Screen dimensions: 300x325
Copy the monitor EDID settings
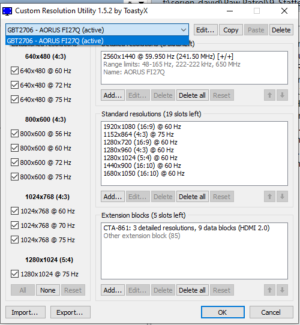coord(231,30)
